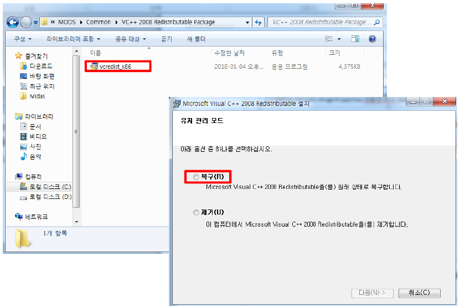Viewport: 460px width, 307px height.
Task: Click the 굽기 toolbar command
Action: pos(167,39)
